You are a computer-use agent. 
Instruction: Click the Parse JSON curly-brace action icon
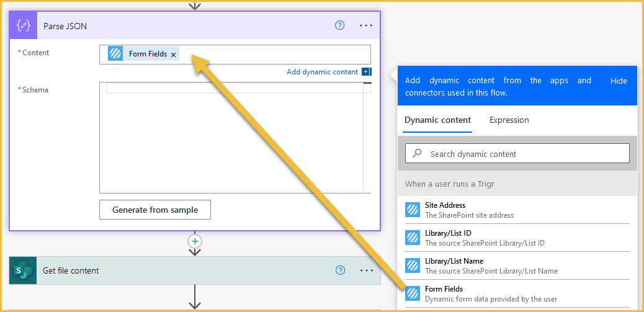[24, 25]
